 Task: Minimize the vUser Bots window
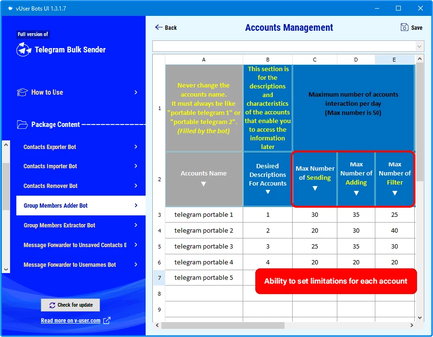(x=377, y=8)
